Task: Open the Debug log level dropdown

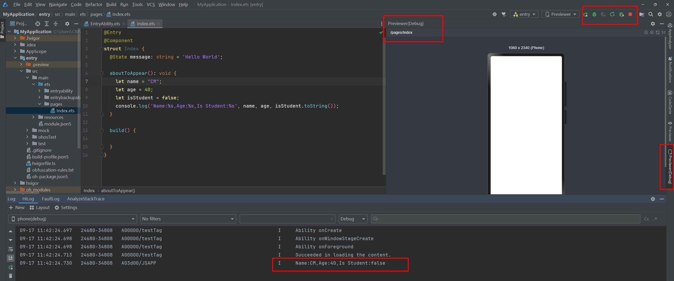Action: coord(353,219)
